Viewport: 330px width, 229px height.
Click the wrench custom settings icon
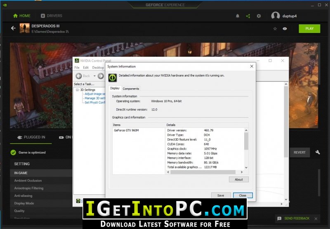point(318,152)
